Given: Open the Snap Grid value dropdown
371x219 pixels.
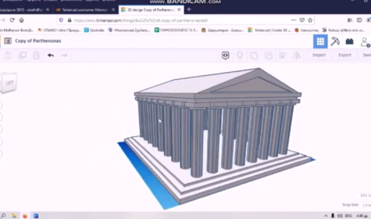Looking at the screenshot, I should click(366, 205).
